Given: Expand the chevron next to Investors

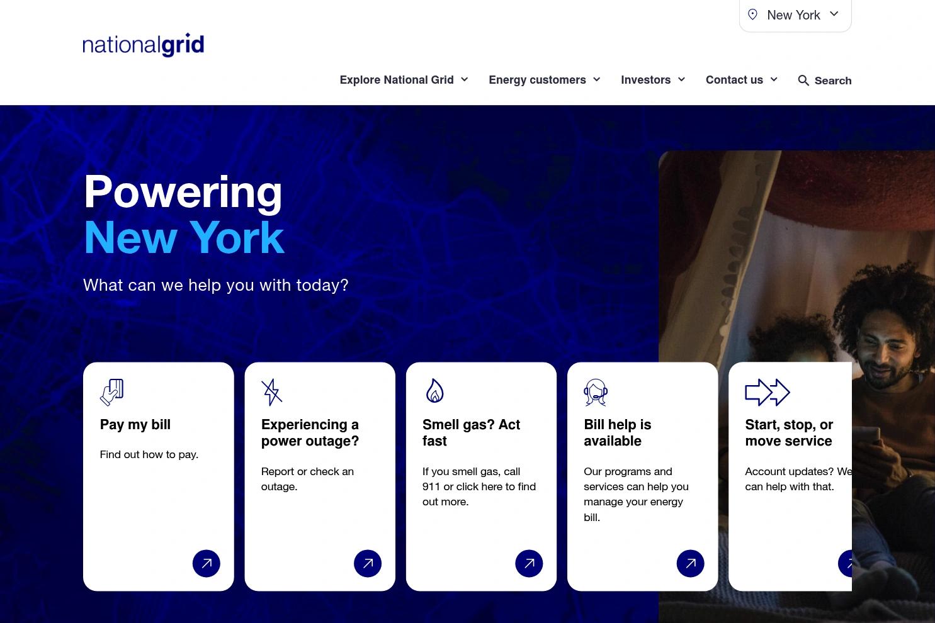Looking at the screenshot, I should tap(681, 79).
